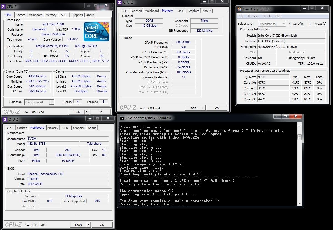Click the Core Voltage 1.458 V field
The image size is (333, 230).
pyautogui.click(x=72, y=39)
